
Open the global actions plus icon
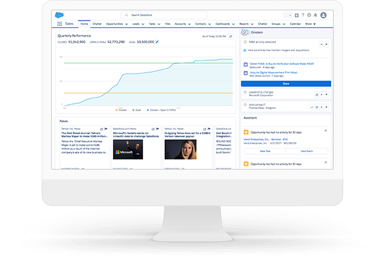297,15
